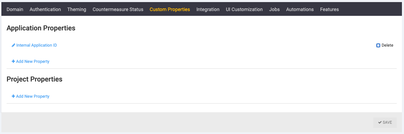Select the Custom Properties tab
This screenshot has width=404, height=134.
click(x=170, y=9)
